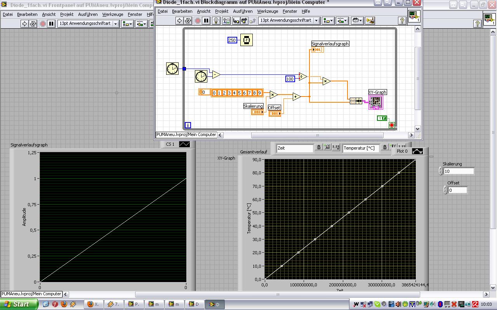Toggle the X-axis Zeit autoscale lock
This screenshot has width=497, height=310.
pos(318,148)
